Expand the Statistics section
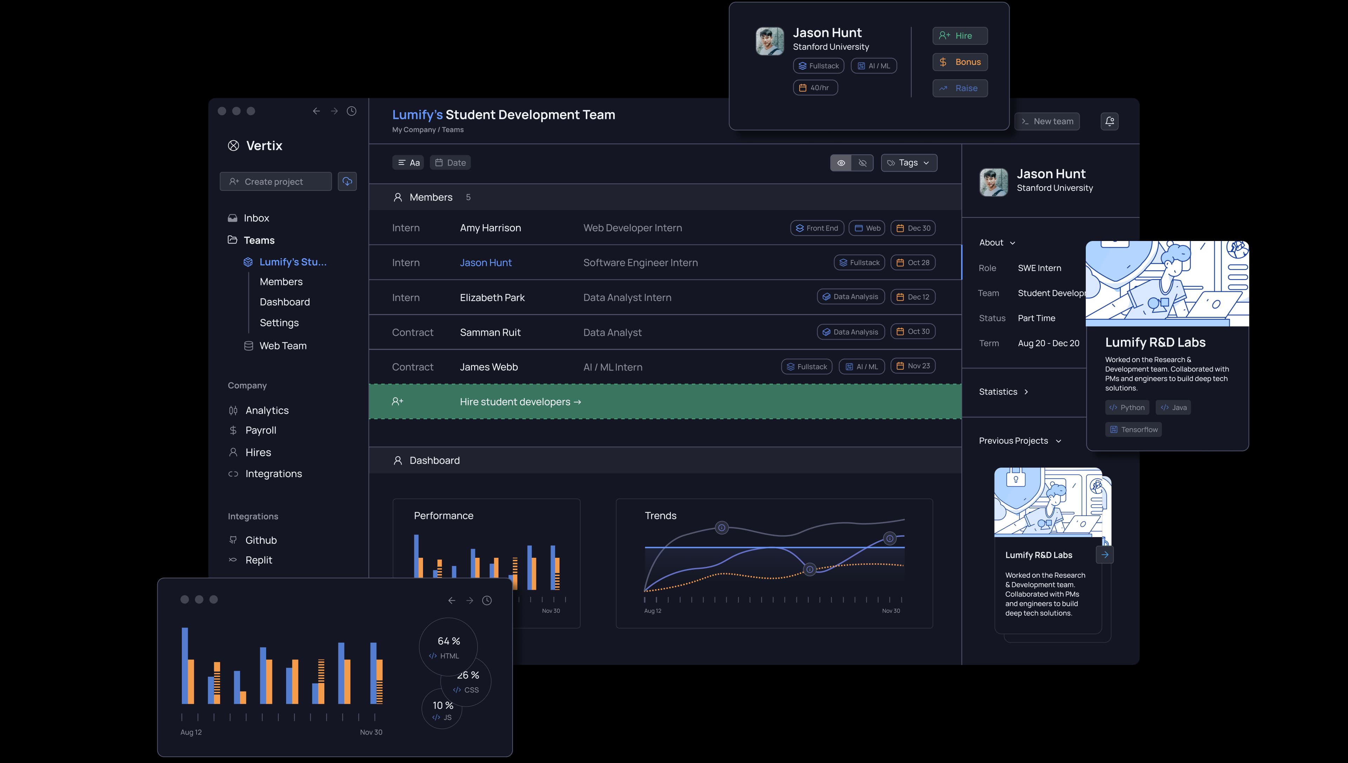1348x763 pixels. (x=1004, y=392)
